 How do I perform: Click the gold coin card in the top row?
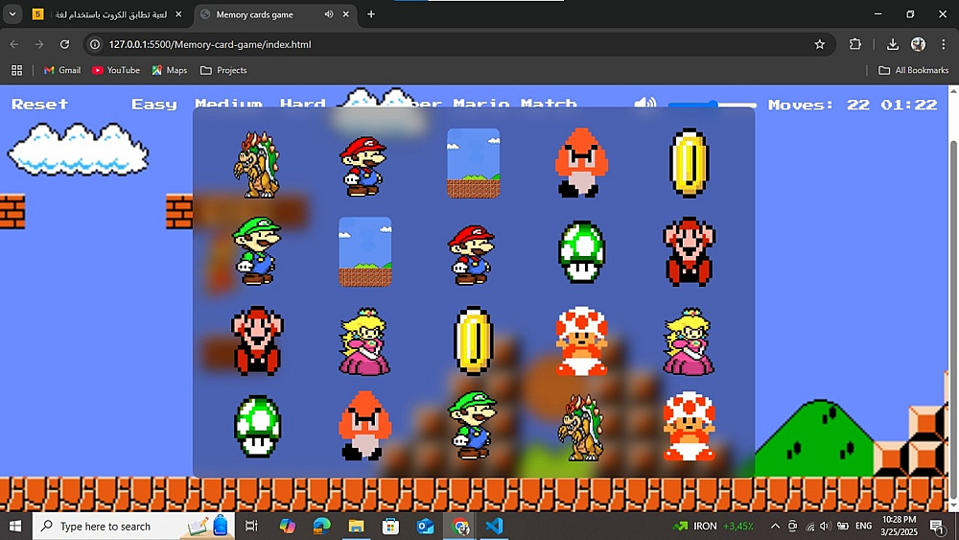point(689,163)
